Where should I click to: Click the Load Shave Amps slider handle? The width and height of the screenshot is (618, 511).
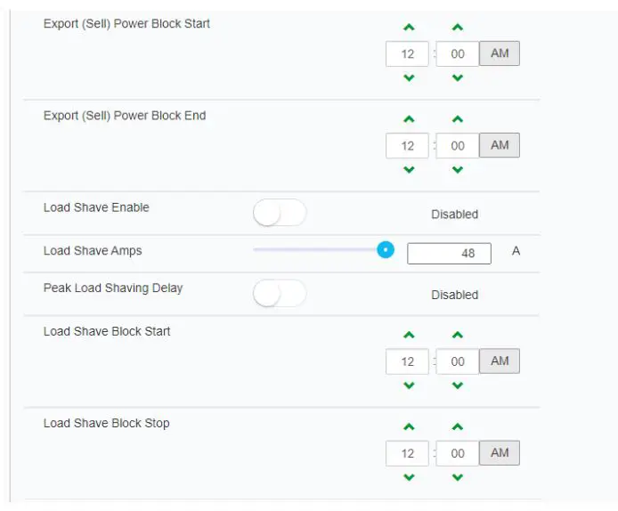tap(386, 250)
